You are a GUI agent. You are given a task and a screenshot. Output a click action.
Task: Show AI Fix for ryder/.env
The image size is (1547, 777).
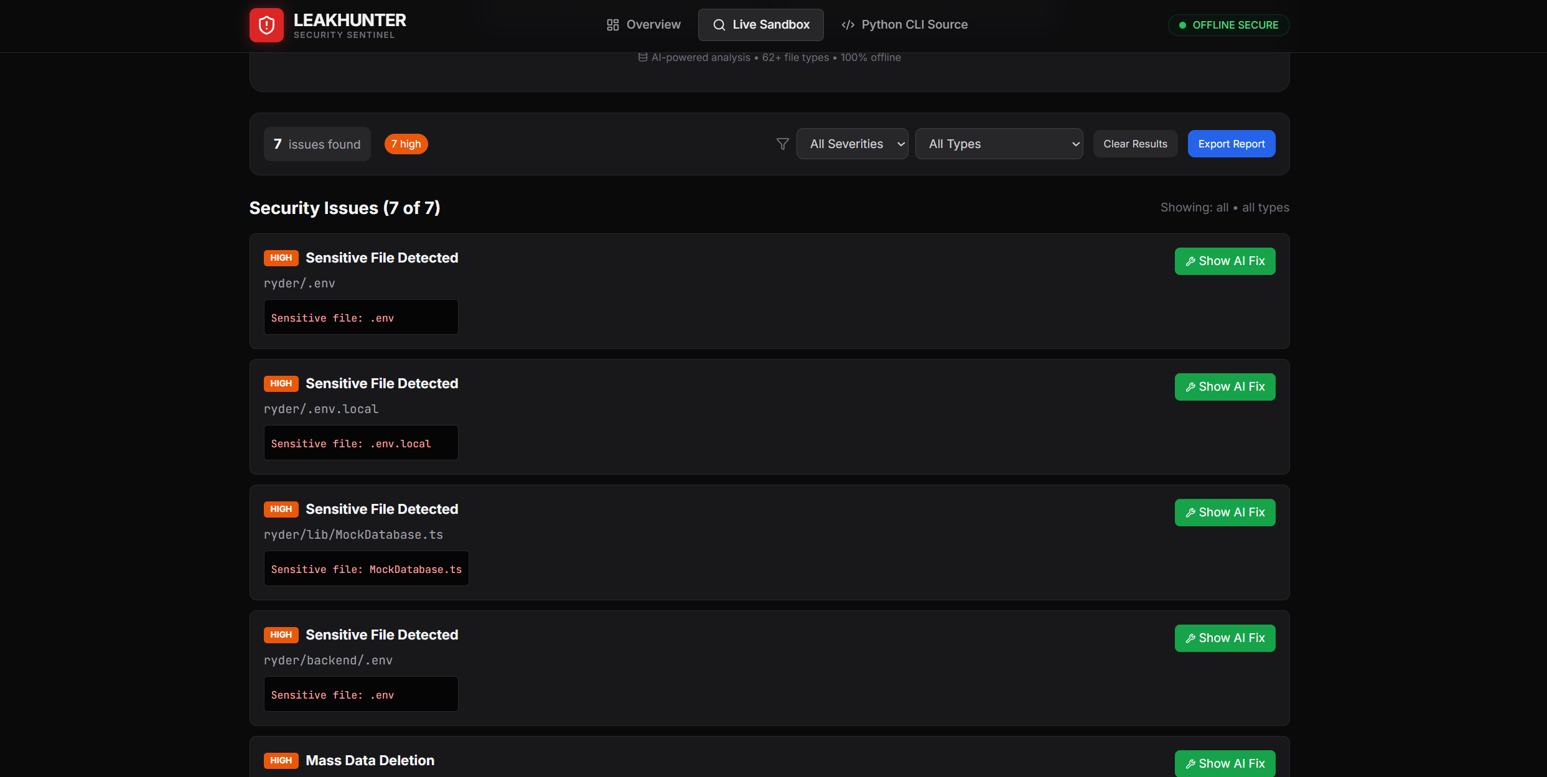point(1225,261)
